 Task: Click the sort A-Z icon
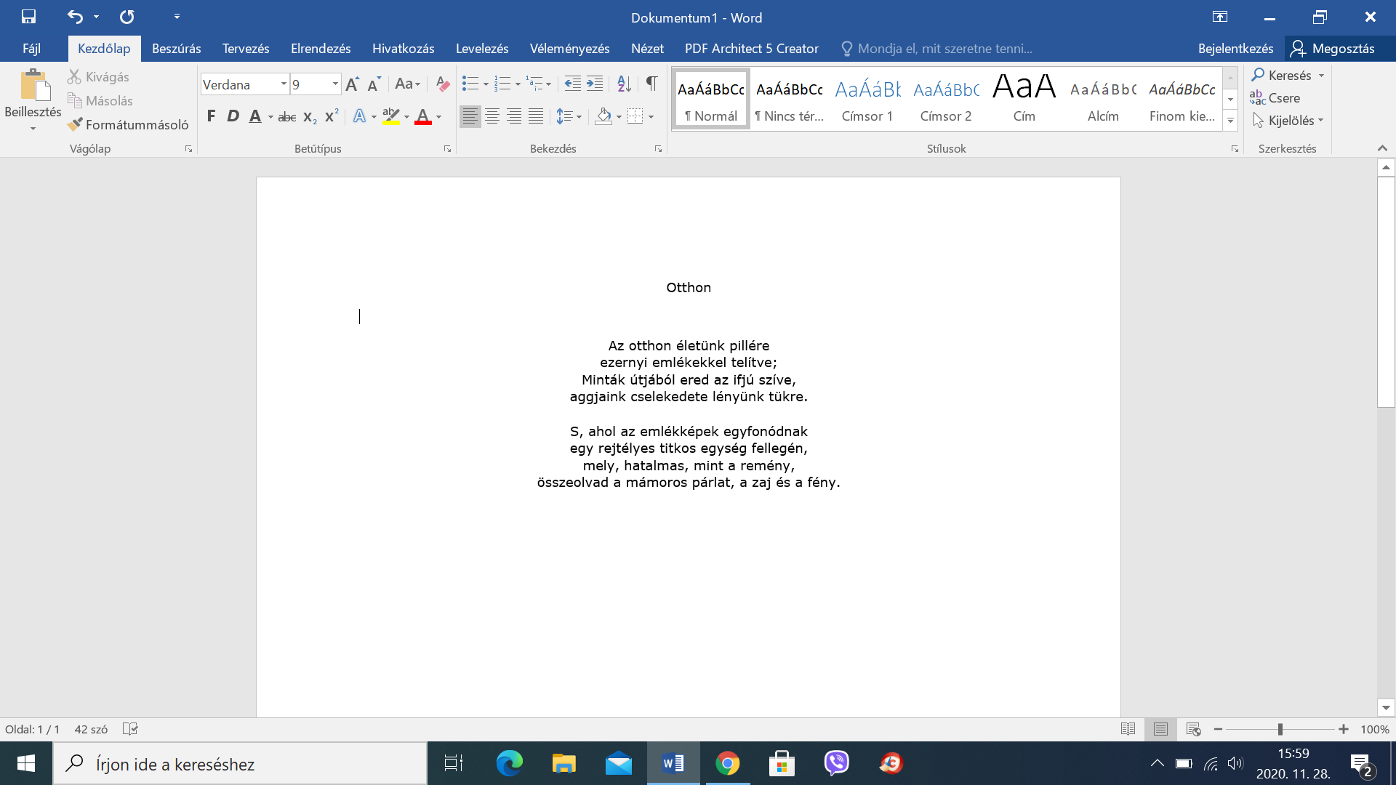pos(624,84)
